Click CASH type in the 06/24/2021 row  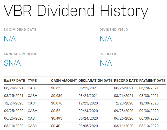[x=32, y=88]
